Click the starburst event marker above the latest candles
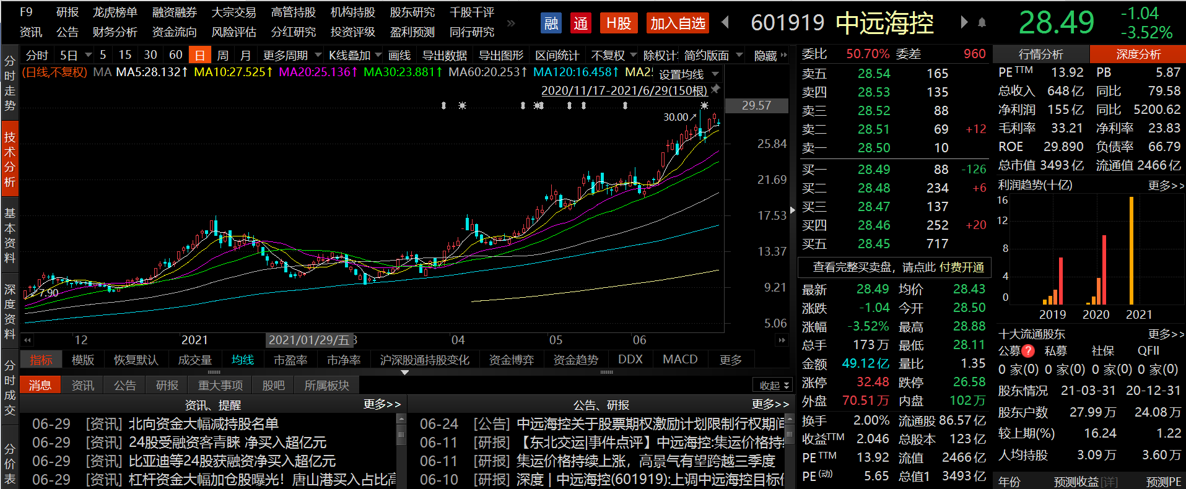 (x=704, y=106)
